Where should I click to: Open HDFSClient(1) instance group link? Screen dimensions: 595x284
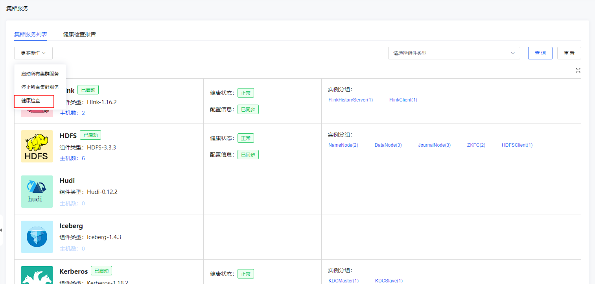pyautogui.click(x=517, y=145)
